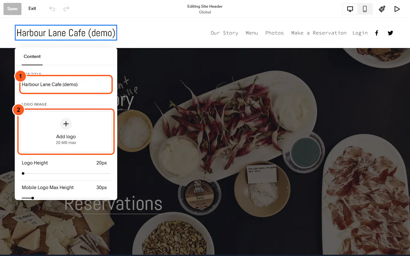Click the "Editing Site Header" title text
Viewport: 410px width, 256px height.
tap(205, 6)
